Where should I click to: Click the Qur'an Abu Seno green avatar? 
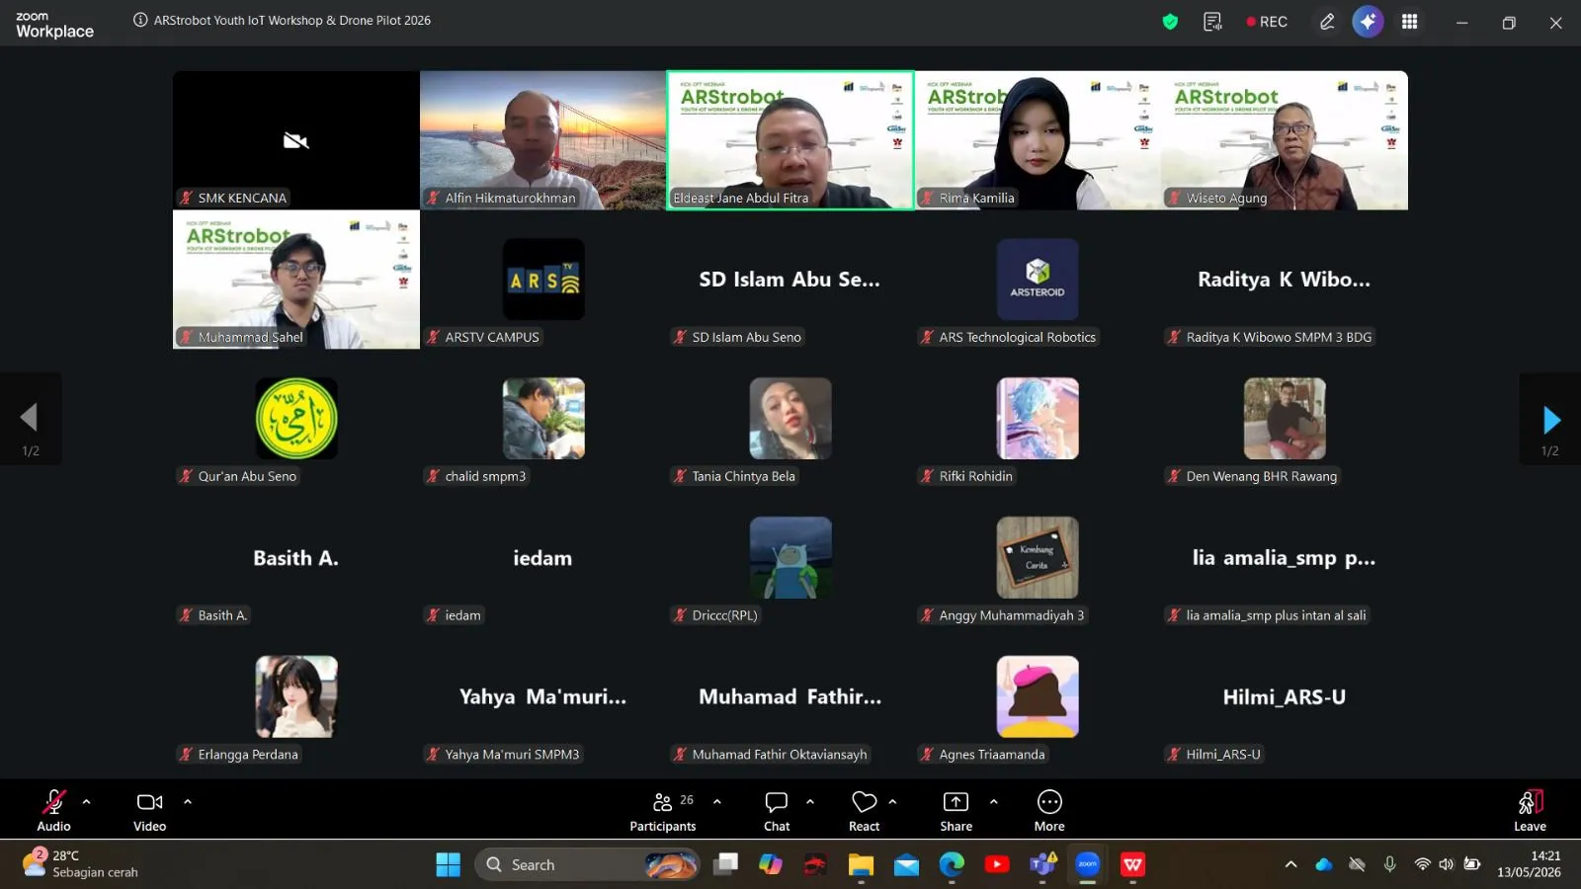tap(296, 419)
